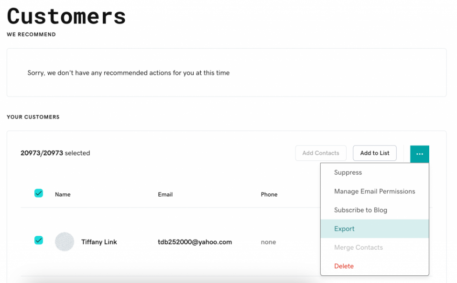Open the three-dots more actions menu

(x=419, y=154)
